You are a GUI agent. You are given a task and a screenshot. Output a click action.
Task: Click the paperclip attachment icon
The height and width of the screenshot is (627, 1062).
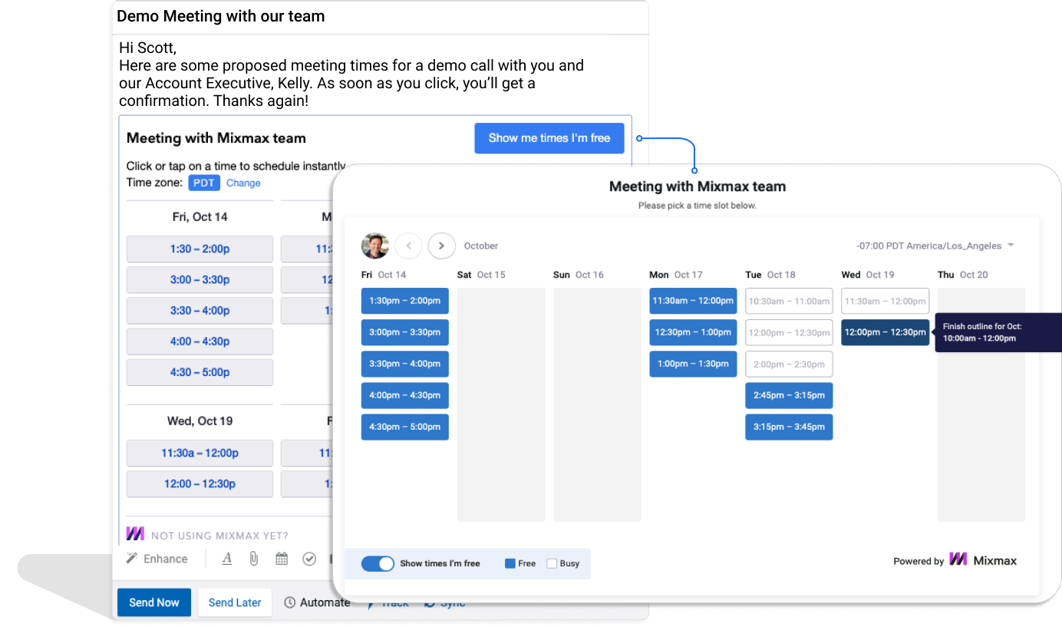pyautogui.click(x=254, y=559)
